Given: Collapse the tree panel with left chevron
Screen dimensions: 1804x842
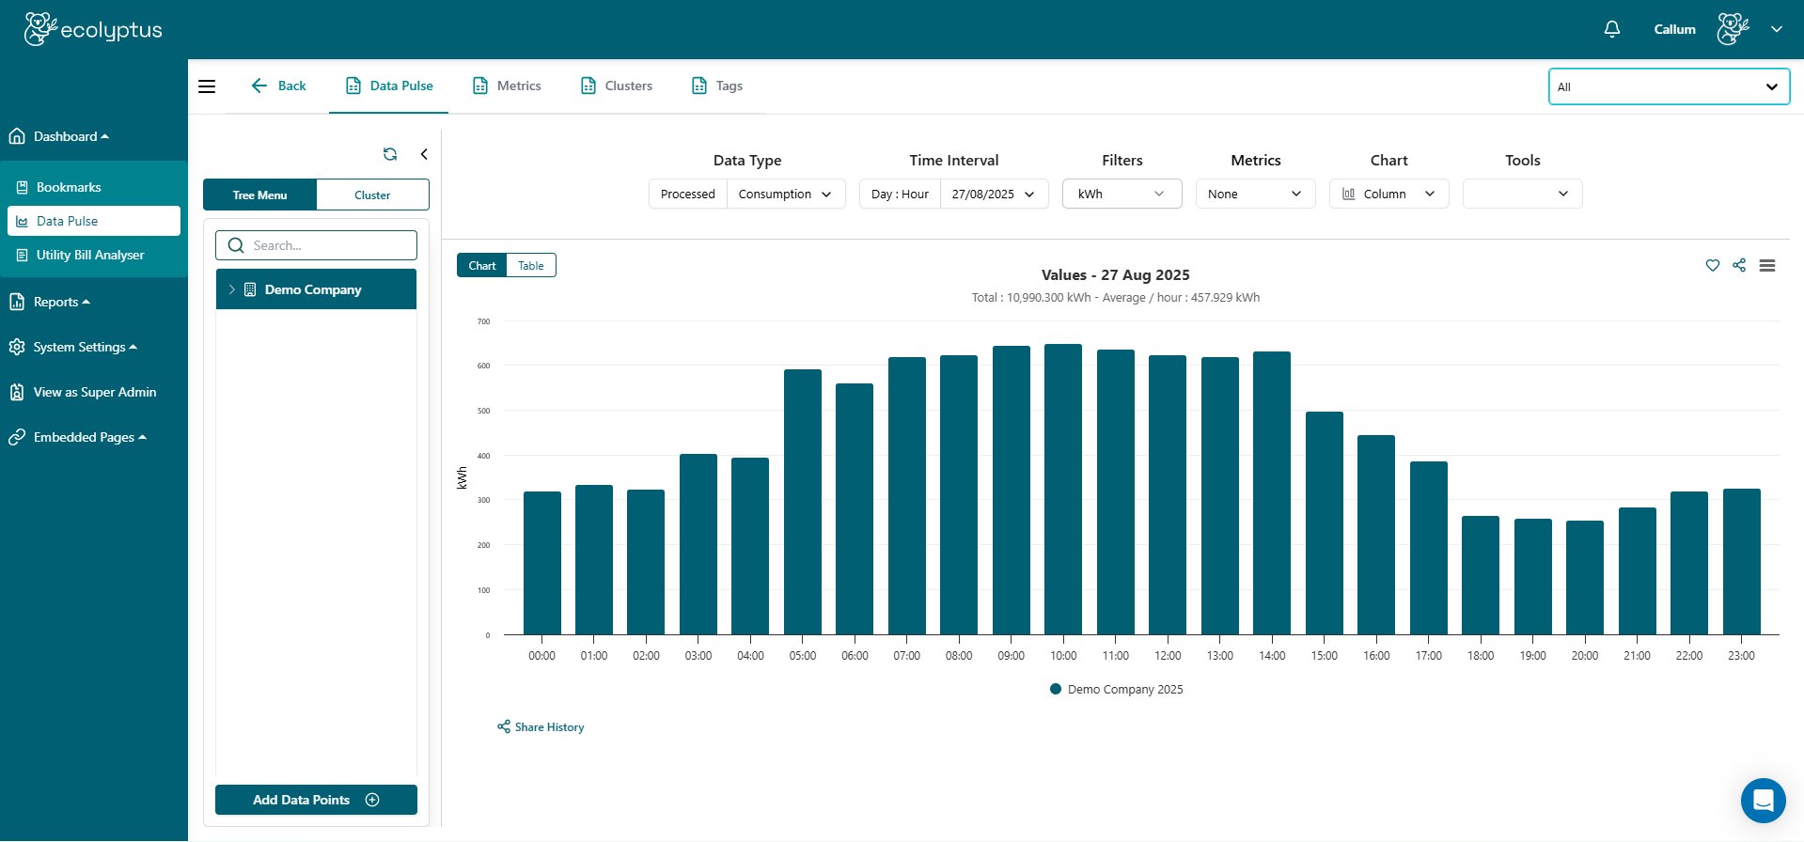Looking at the screenshot, I should click(424, 154).
